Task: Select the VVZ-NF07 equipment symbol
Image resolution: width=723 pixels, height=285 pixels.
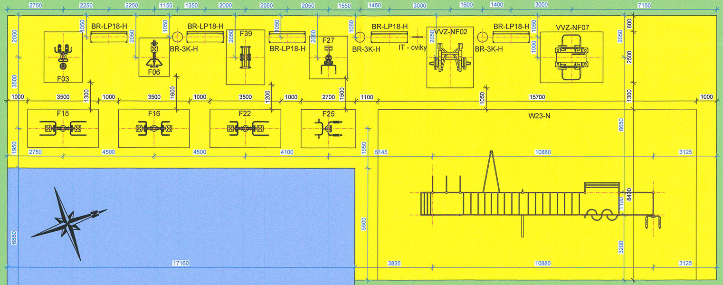Action: (571, 57)
